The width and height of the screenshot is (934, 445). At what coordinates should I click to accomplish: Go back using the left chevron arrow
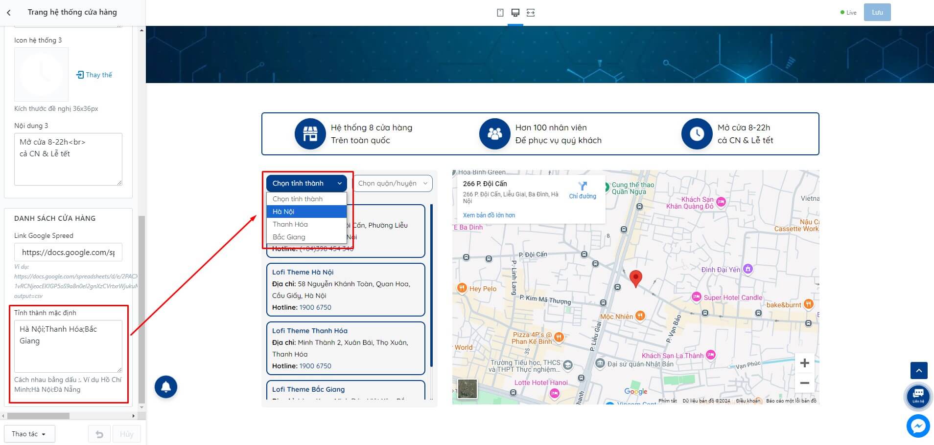9,13
